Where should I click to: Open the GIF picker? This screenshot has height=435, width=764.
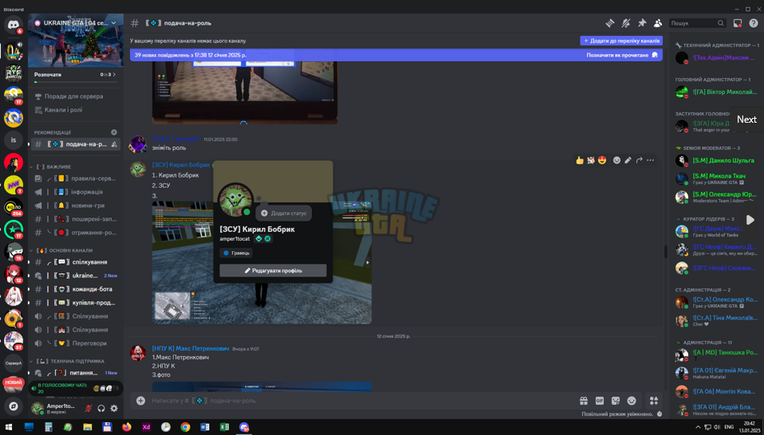pyautogui.click(x=599, y=401)
